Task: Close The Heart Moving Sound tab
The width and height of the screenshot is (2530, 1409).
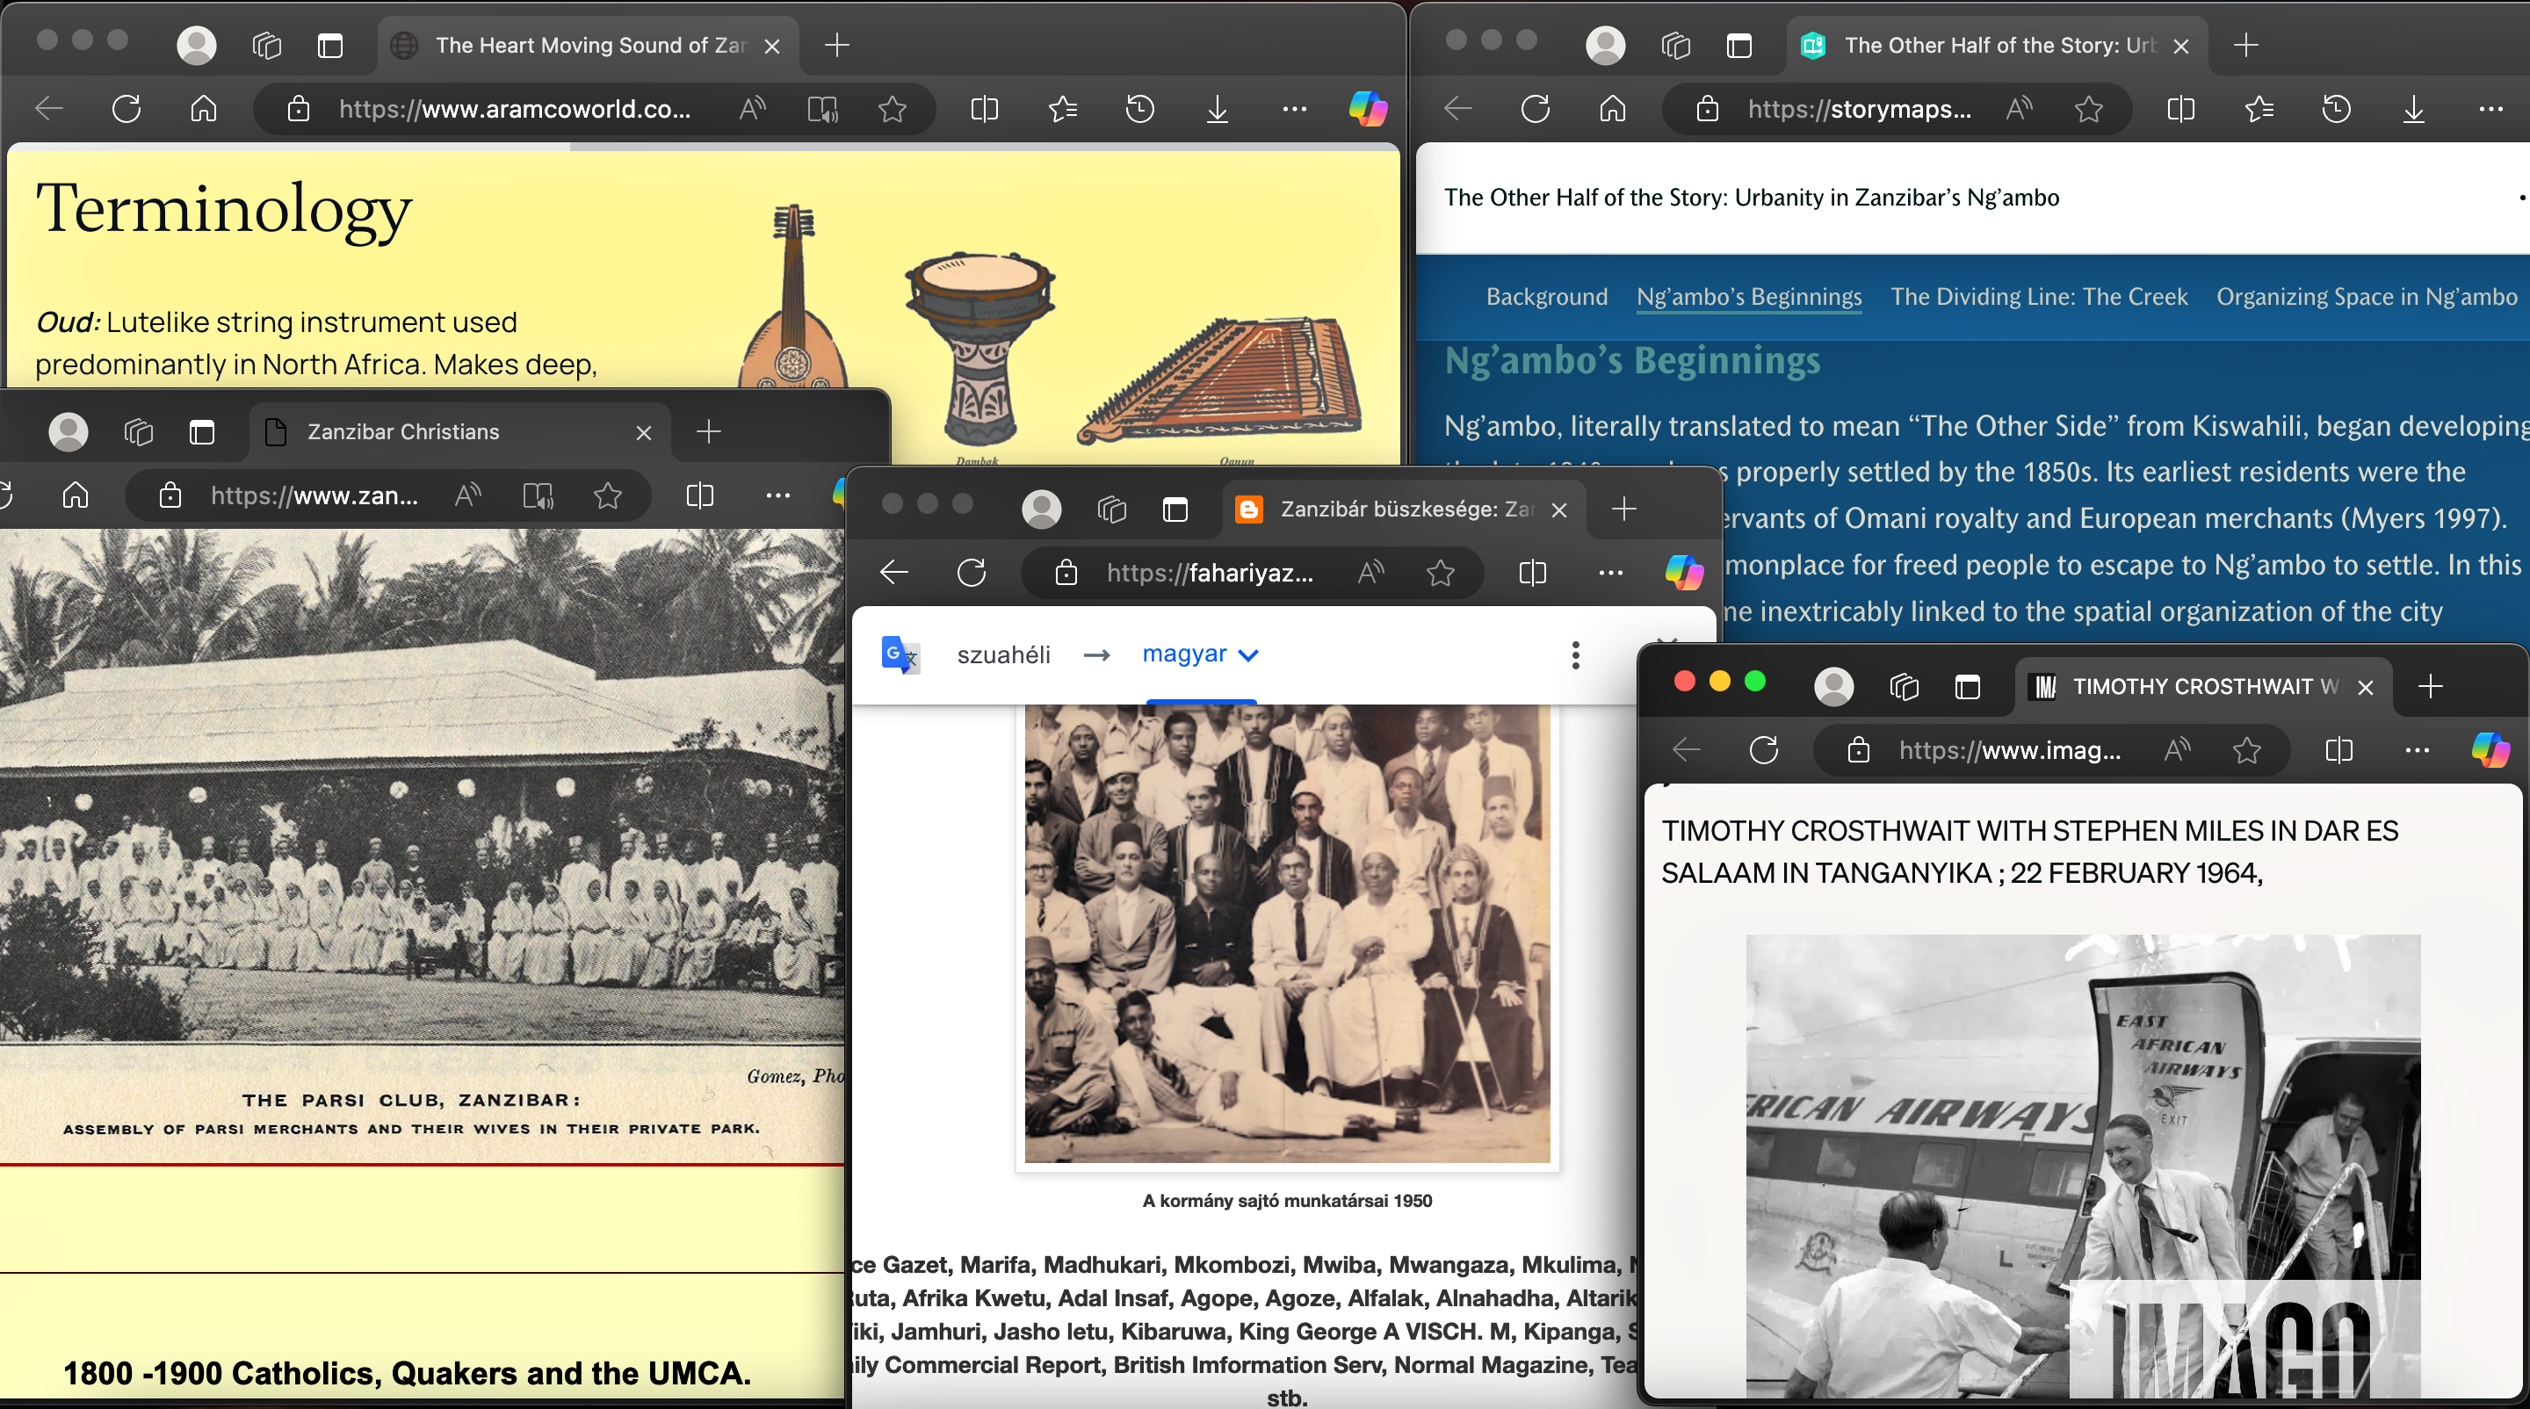Action: click(x=772, y=47)
